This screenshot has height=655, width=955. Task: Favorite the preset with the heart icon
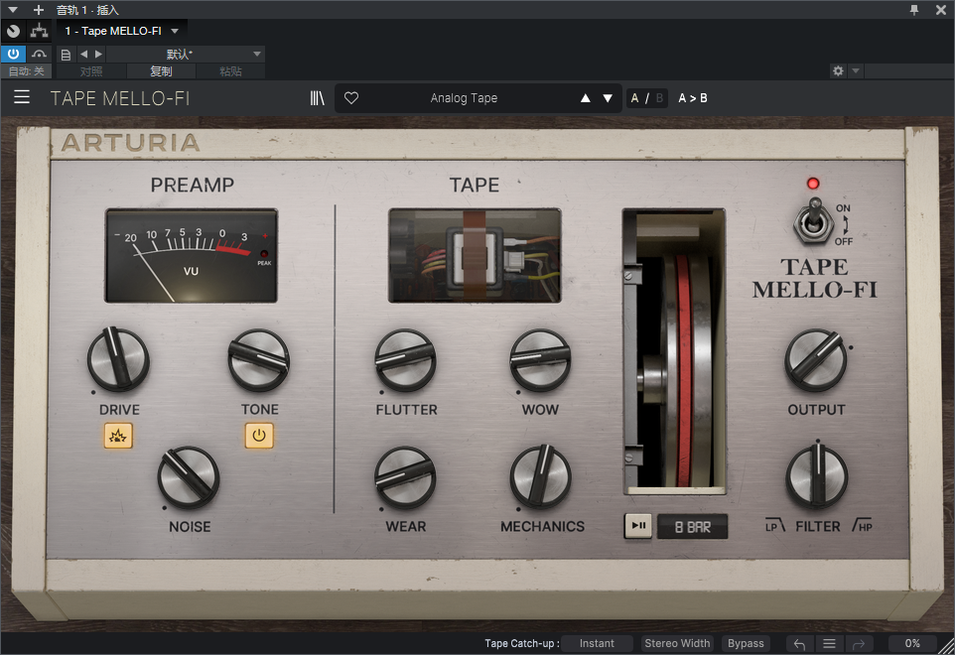tap(351, 98)
